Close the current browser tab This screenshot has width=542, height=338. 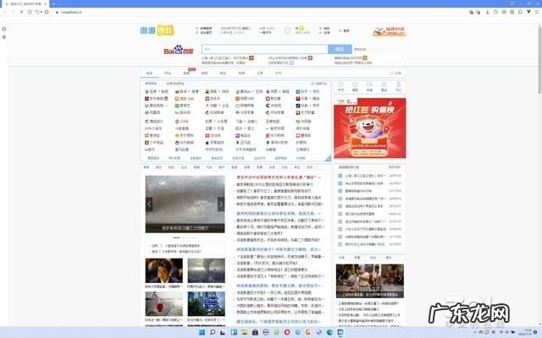[x=45, y=3]
